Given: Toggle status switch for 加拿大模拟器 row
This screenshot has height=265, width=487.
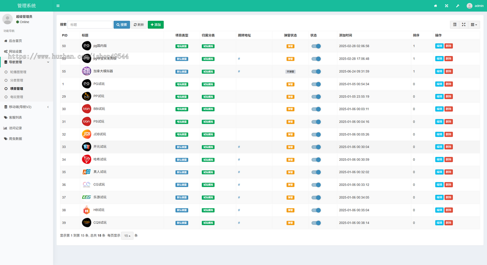Looking at the screenshot, I should 316,71.
